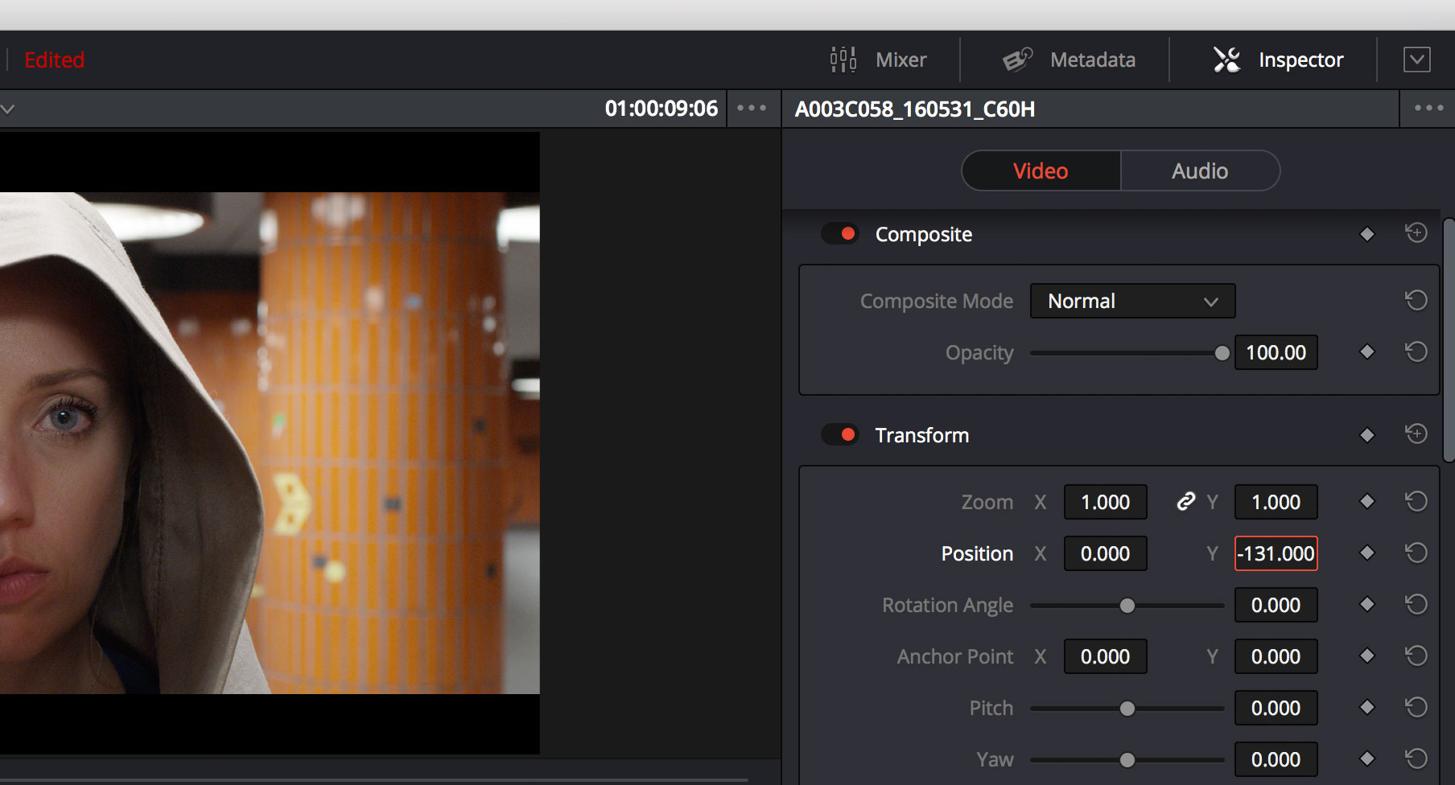Image resolution: width=1455 pixels, height=785 pixels.
Task: Reset the Zoom values
Action: pos(1416,501)
